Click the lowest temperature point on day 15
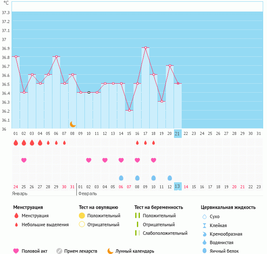This screenshot has width=267, height=254. coord(129,110)
